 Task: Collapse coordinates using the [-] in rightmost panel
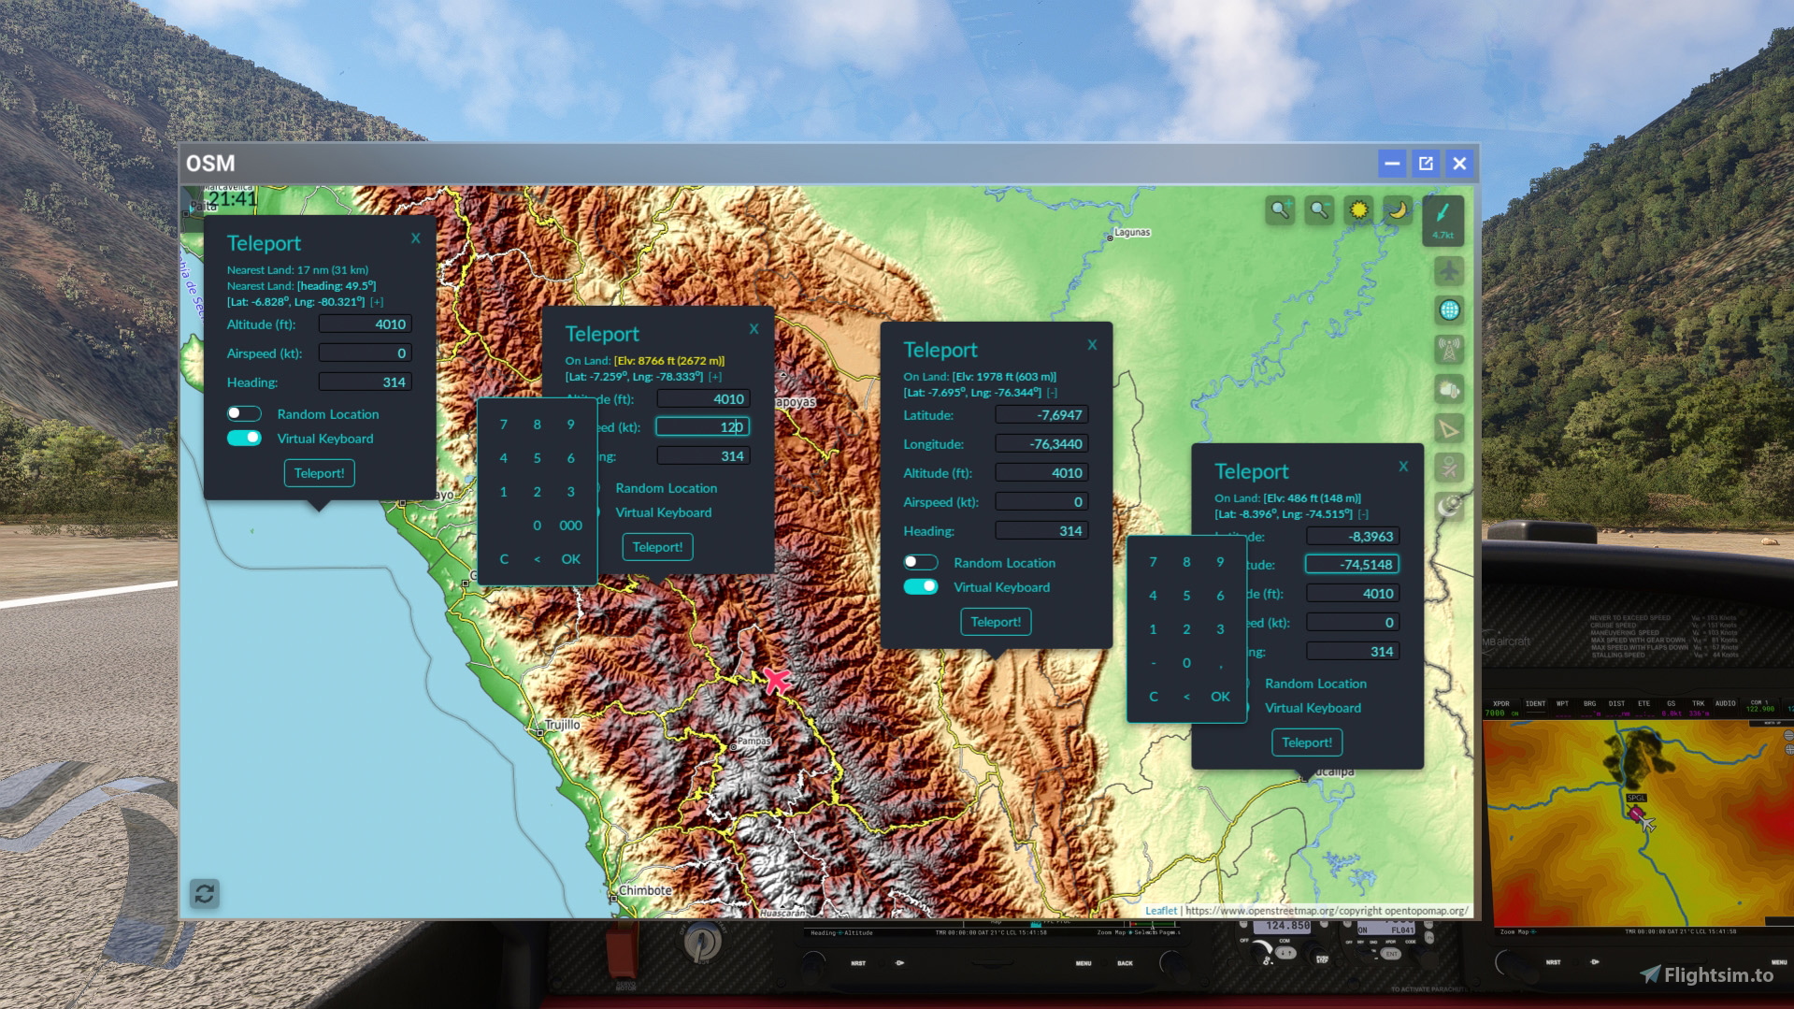tap(1361, 513)
